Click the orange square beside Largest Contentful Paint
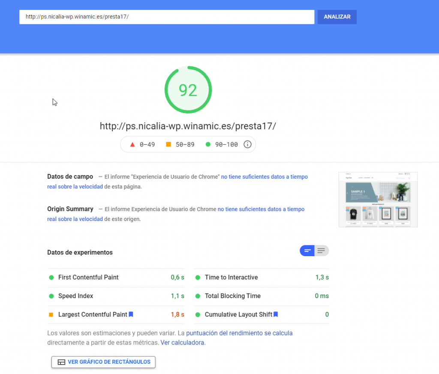Viewport: 439px width, 374px height. coord(51,315)
